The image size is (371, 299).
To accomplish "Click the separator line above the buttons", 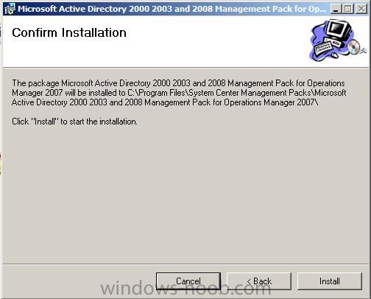I will point(185,264).
